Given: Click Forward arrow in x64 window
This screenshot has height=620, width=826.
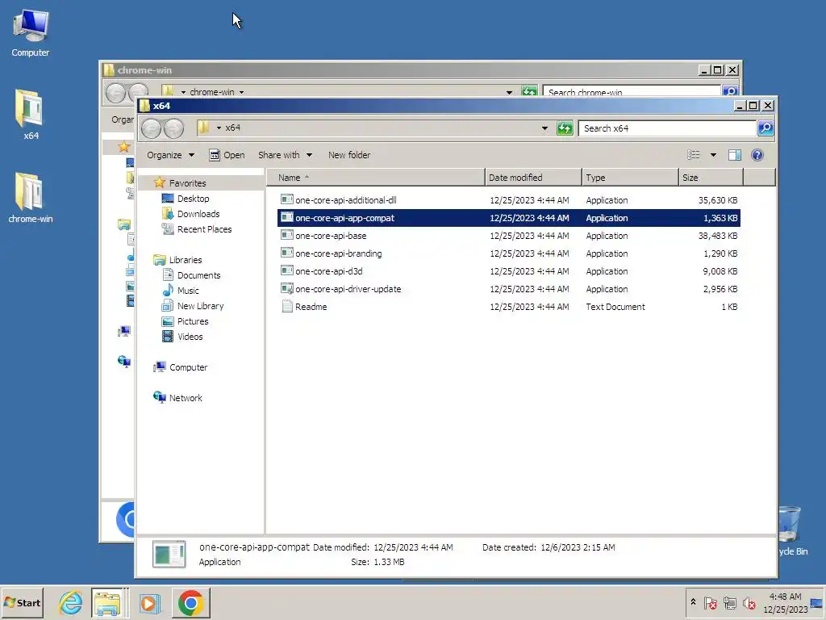Looking at the screenshot, I should [173, 128].
